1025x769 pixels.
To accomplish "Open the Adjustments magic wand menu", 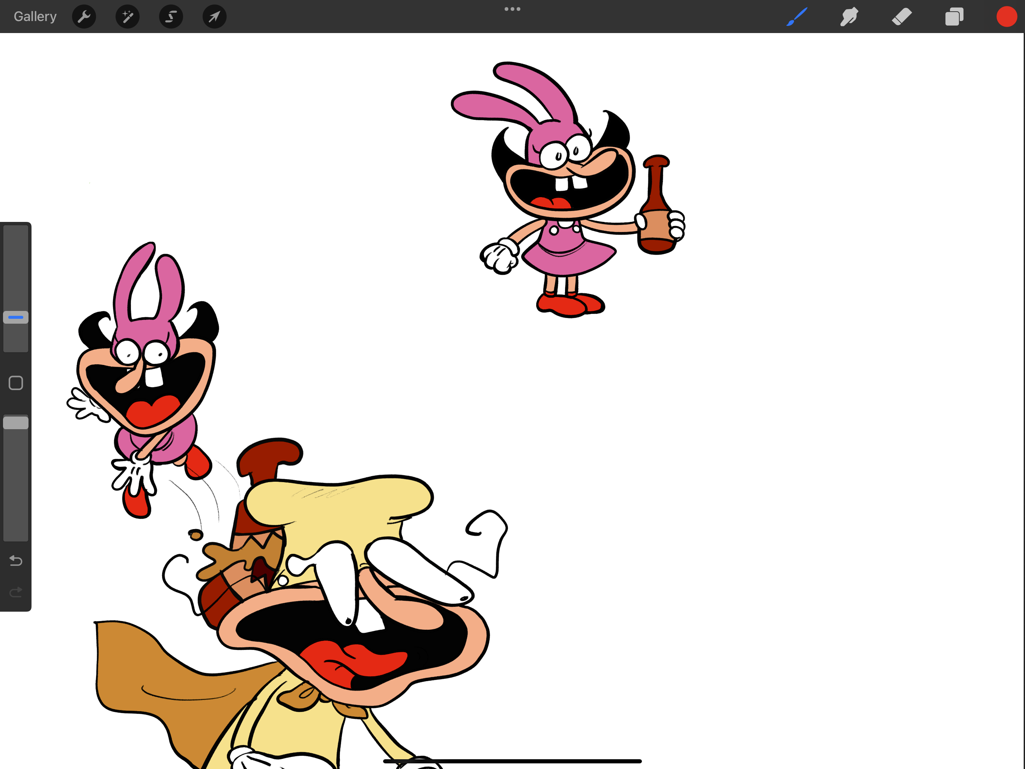I will point(128,17).
